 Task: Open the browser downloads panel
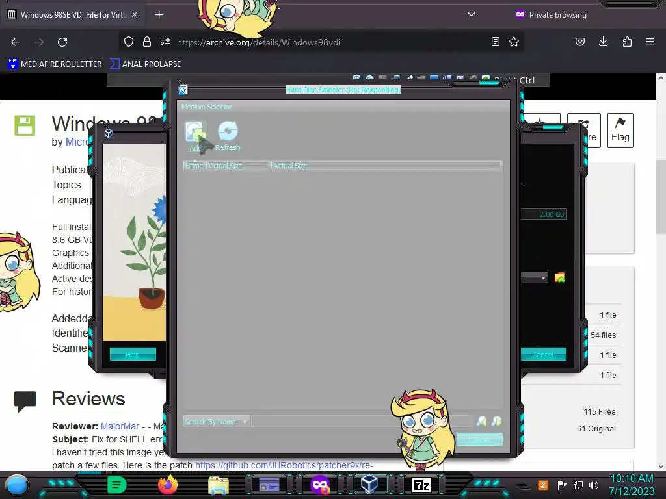point(603,42)
